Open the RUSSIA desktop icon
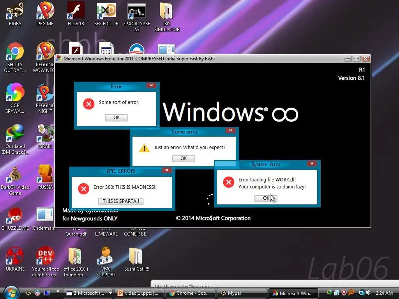Viewport: 399px width, 299px height. [45, 178]
